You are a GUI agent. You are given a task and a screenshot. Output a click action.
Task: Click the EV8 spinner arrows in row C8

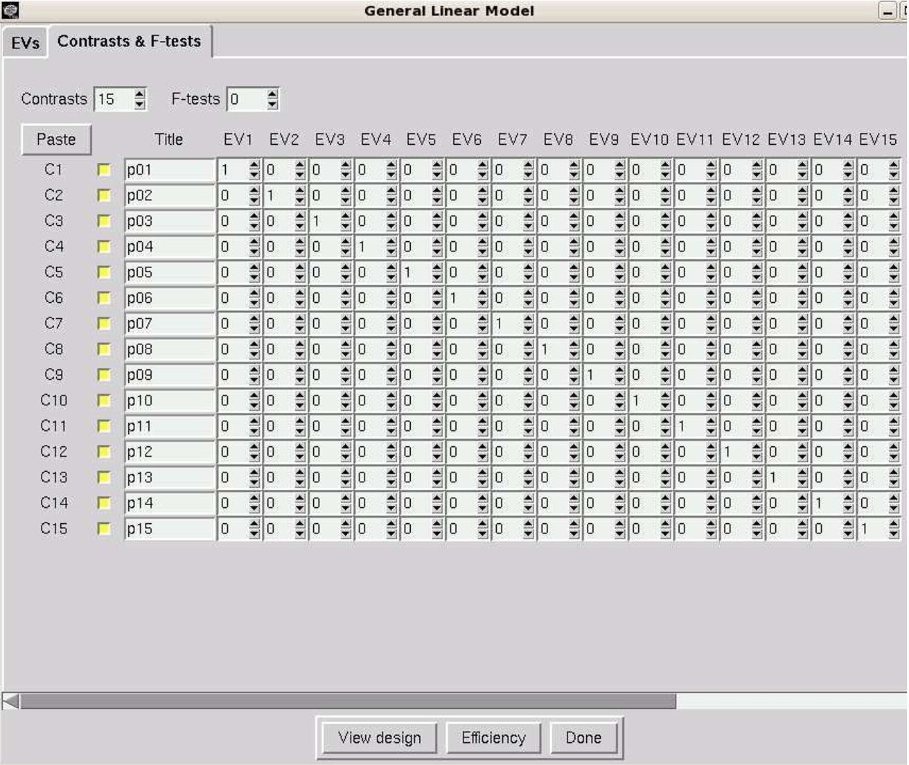click(x=574, y=349)
